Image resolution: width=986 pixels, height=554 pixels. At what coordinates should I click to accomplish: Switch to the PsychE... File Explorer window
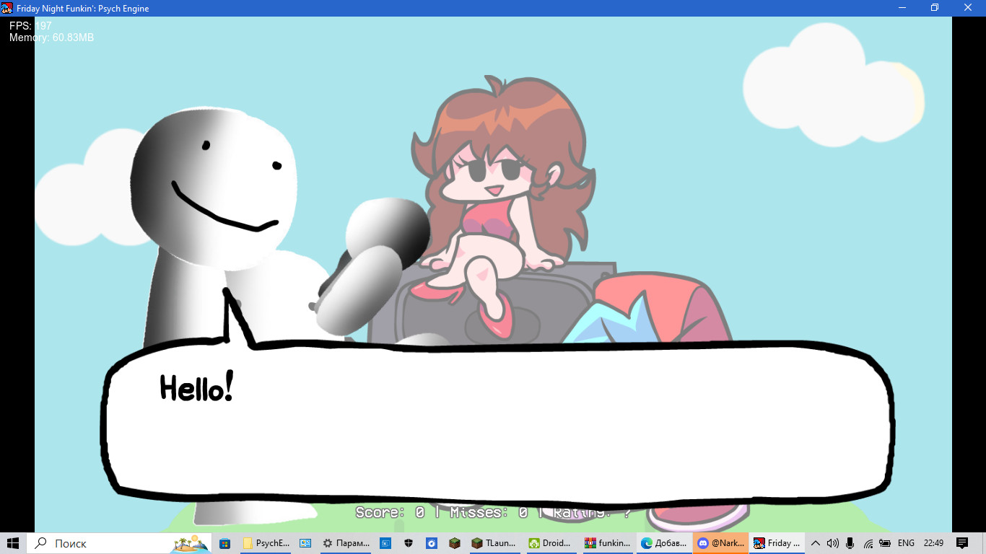click(x=265, y=543)
